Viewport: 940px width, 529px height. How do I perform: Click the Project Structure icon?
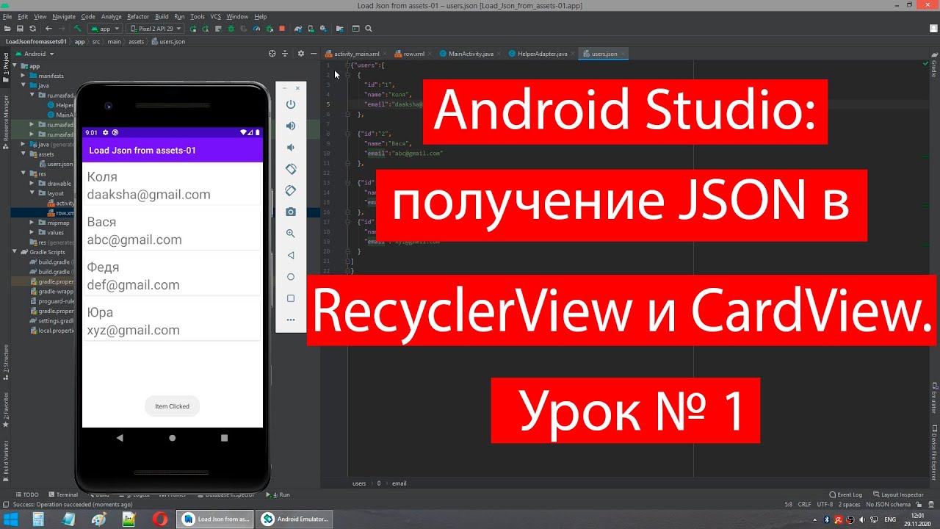(x=340, y=29)
